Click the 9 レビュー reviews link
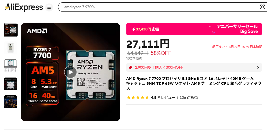The height and width of the screenshot is (139, 267). 167,97
